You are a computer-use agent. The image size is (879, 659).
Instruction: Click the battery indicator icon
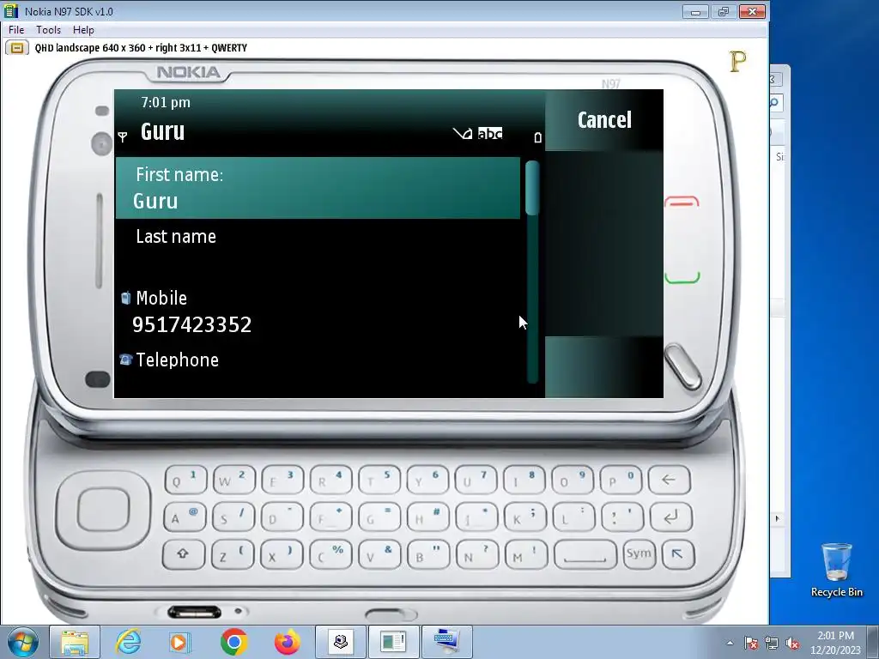pos(537,136)
